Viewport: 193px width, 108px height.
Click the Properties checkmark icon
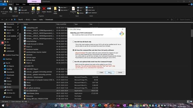pos(73,9)
